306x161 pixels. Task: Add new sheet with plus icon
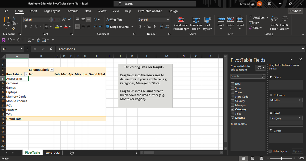pyautogui.click(x=72, y=153)
